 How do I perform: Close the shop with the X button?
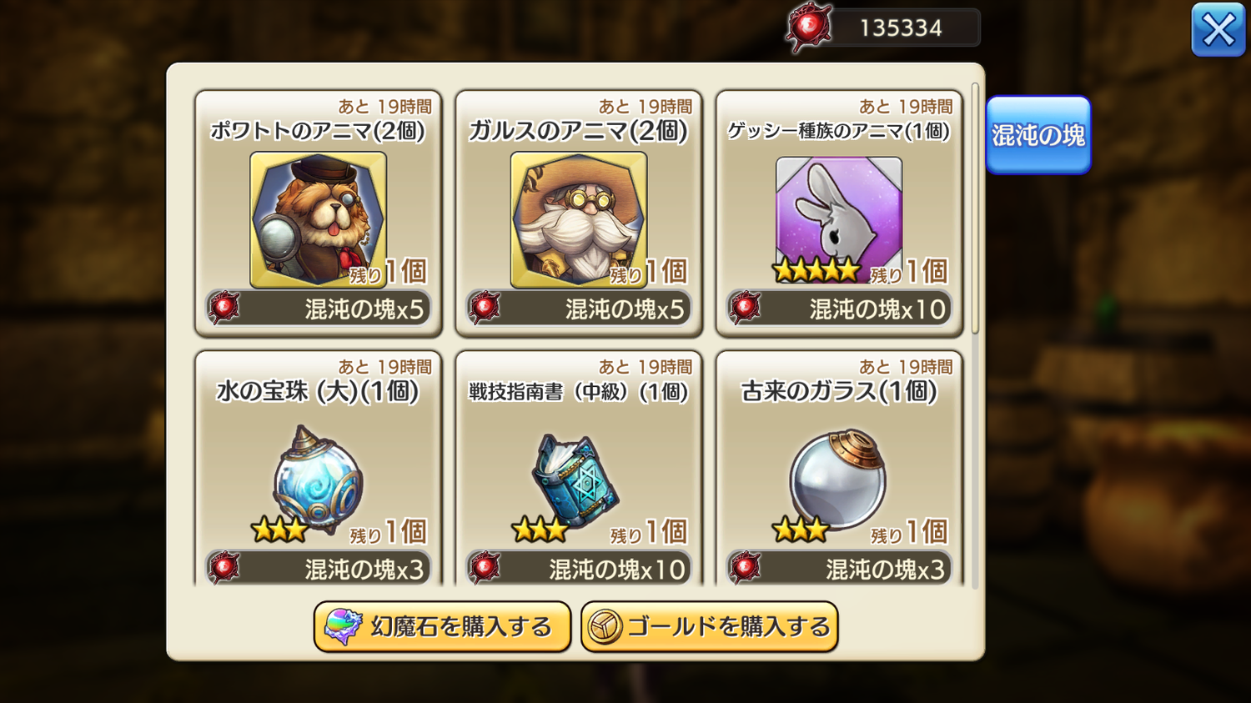tap(1218, 30)
